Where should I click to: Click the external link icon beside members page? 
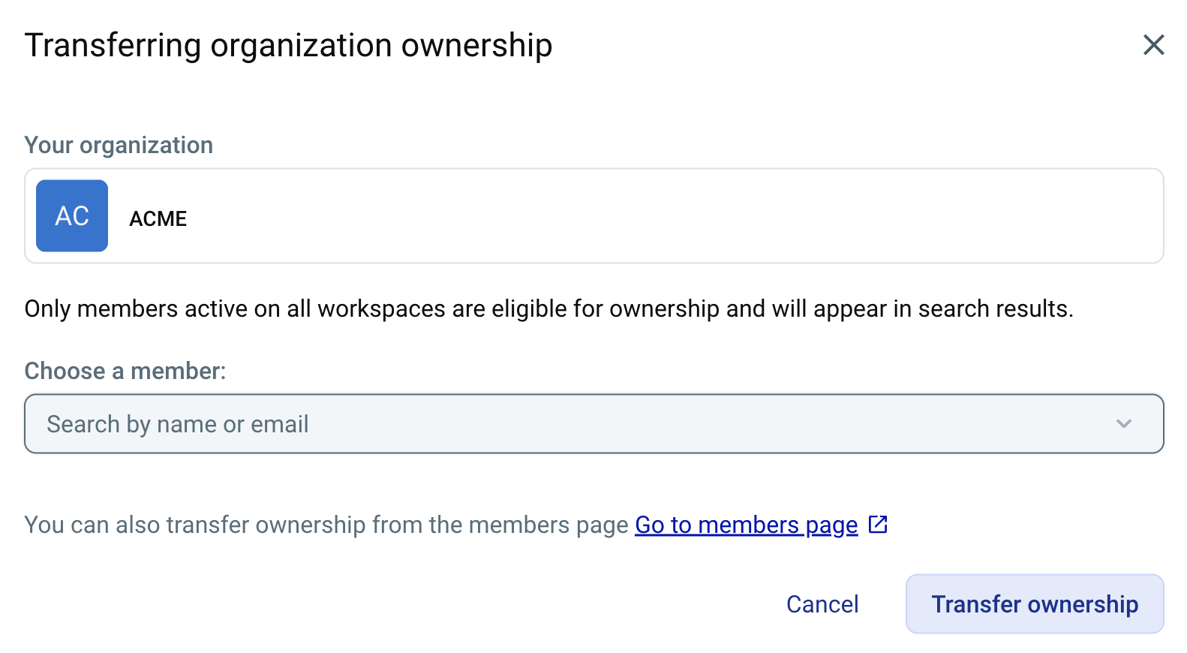point(878,525)
